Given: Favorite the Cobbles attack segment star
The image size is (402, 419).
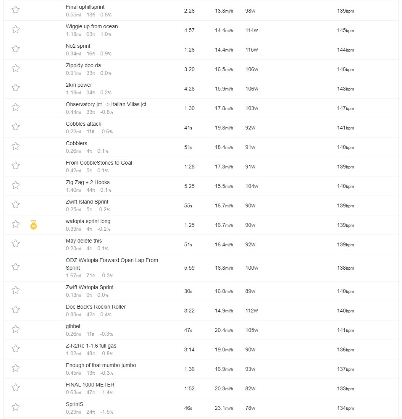Looking at the screenshot, I should [x=16, y=127].
